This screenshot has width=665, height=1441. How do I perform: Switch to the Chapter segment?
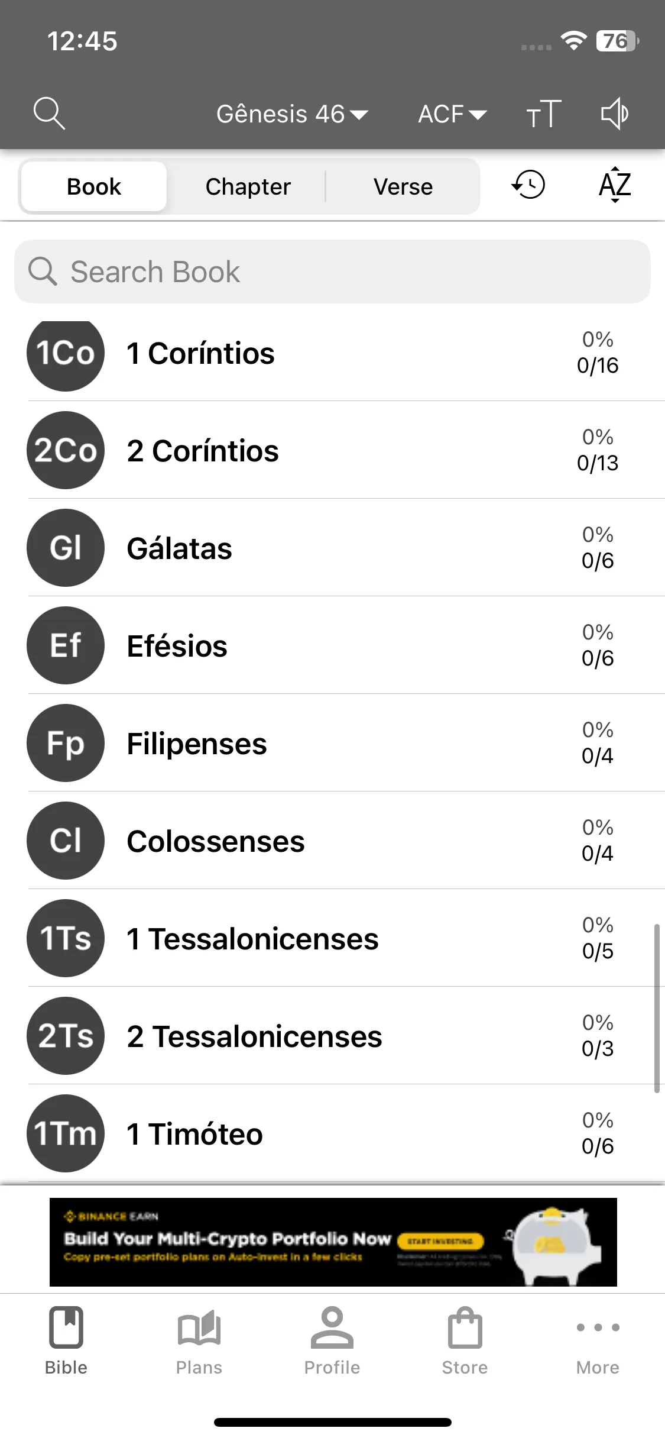point(248,186)
